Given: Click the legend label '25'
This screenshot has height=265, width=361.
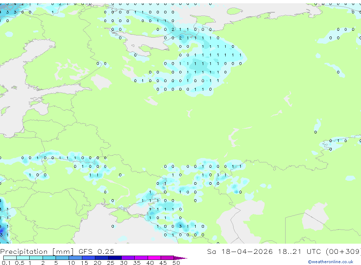Looking at the screenshot, I should point(110,263).
